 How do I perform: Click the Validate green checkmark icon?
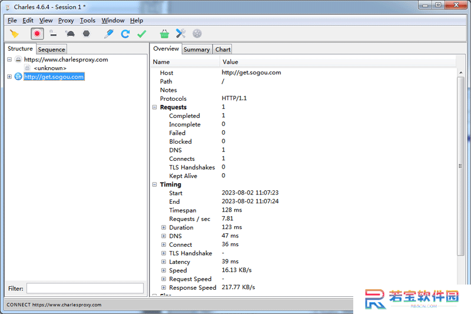141,34
